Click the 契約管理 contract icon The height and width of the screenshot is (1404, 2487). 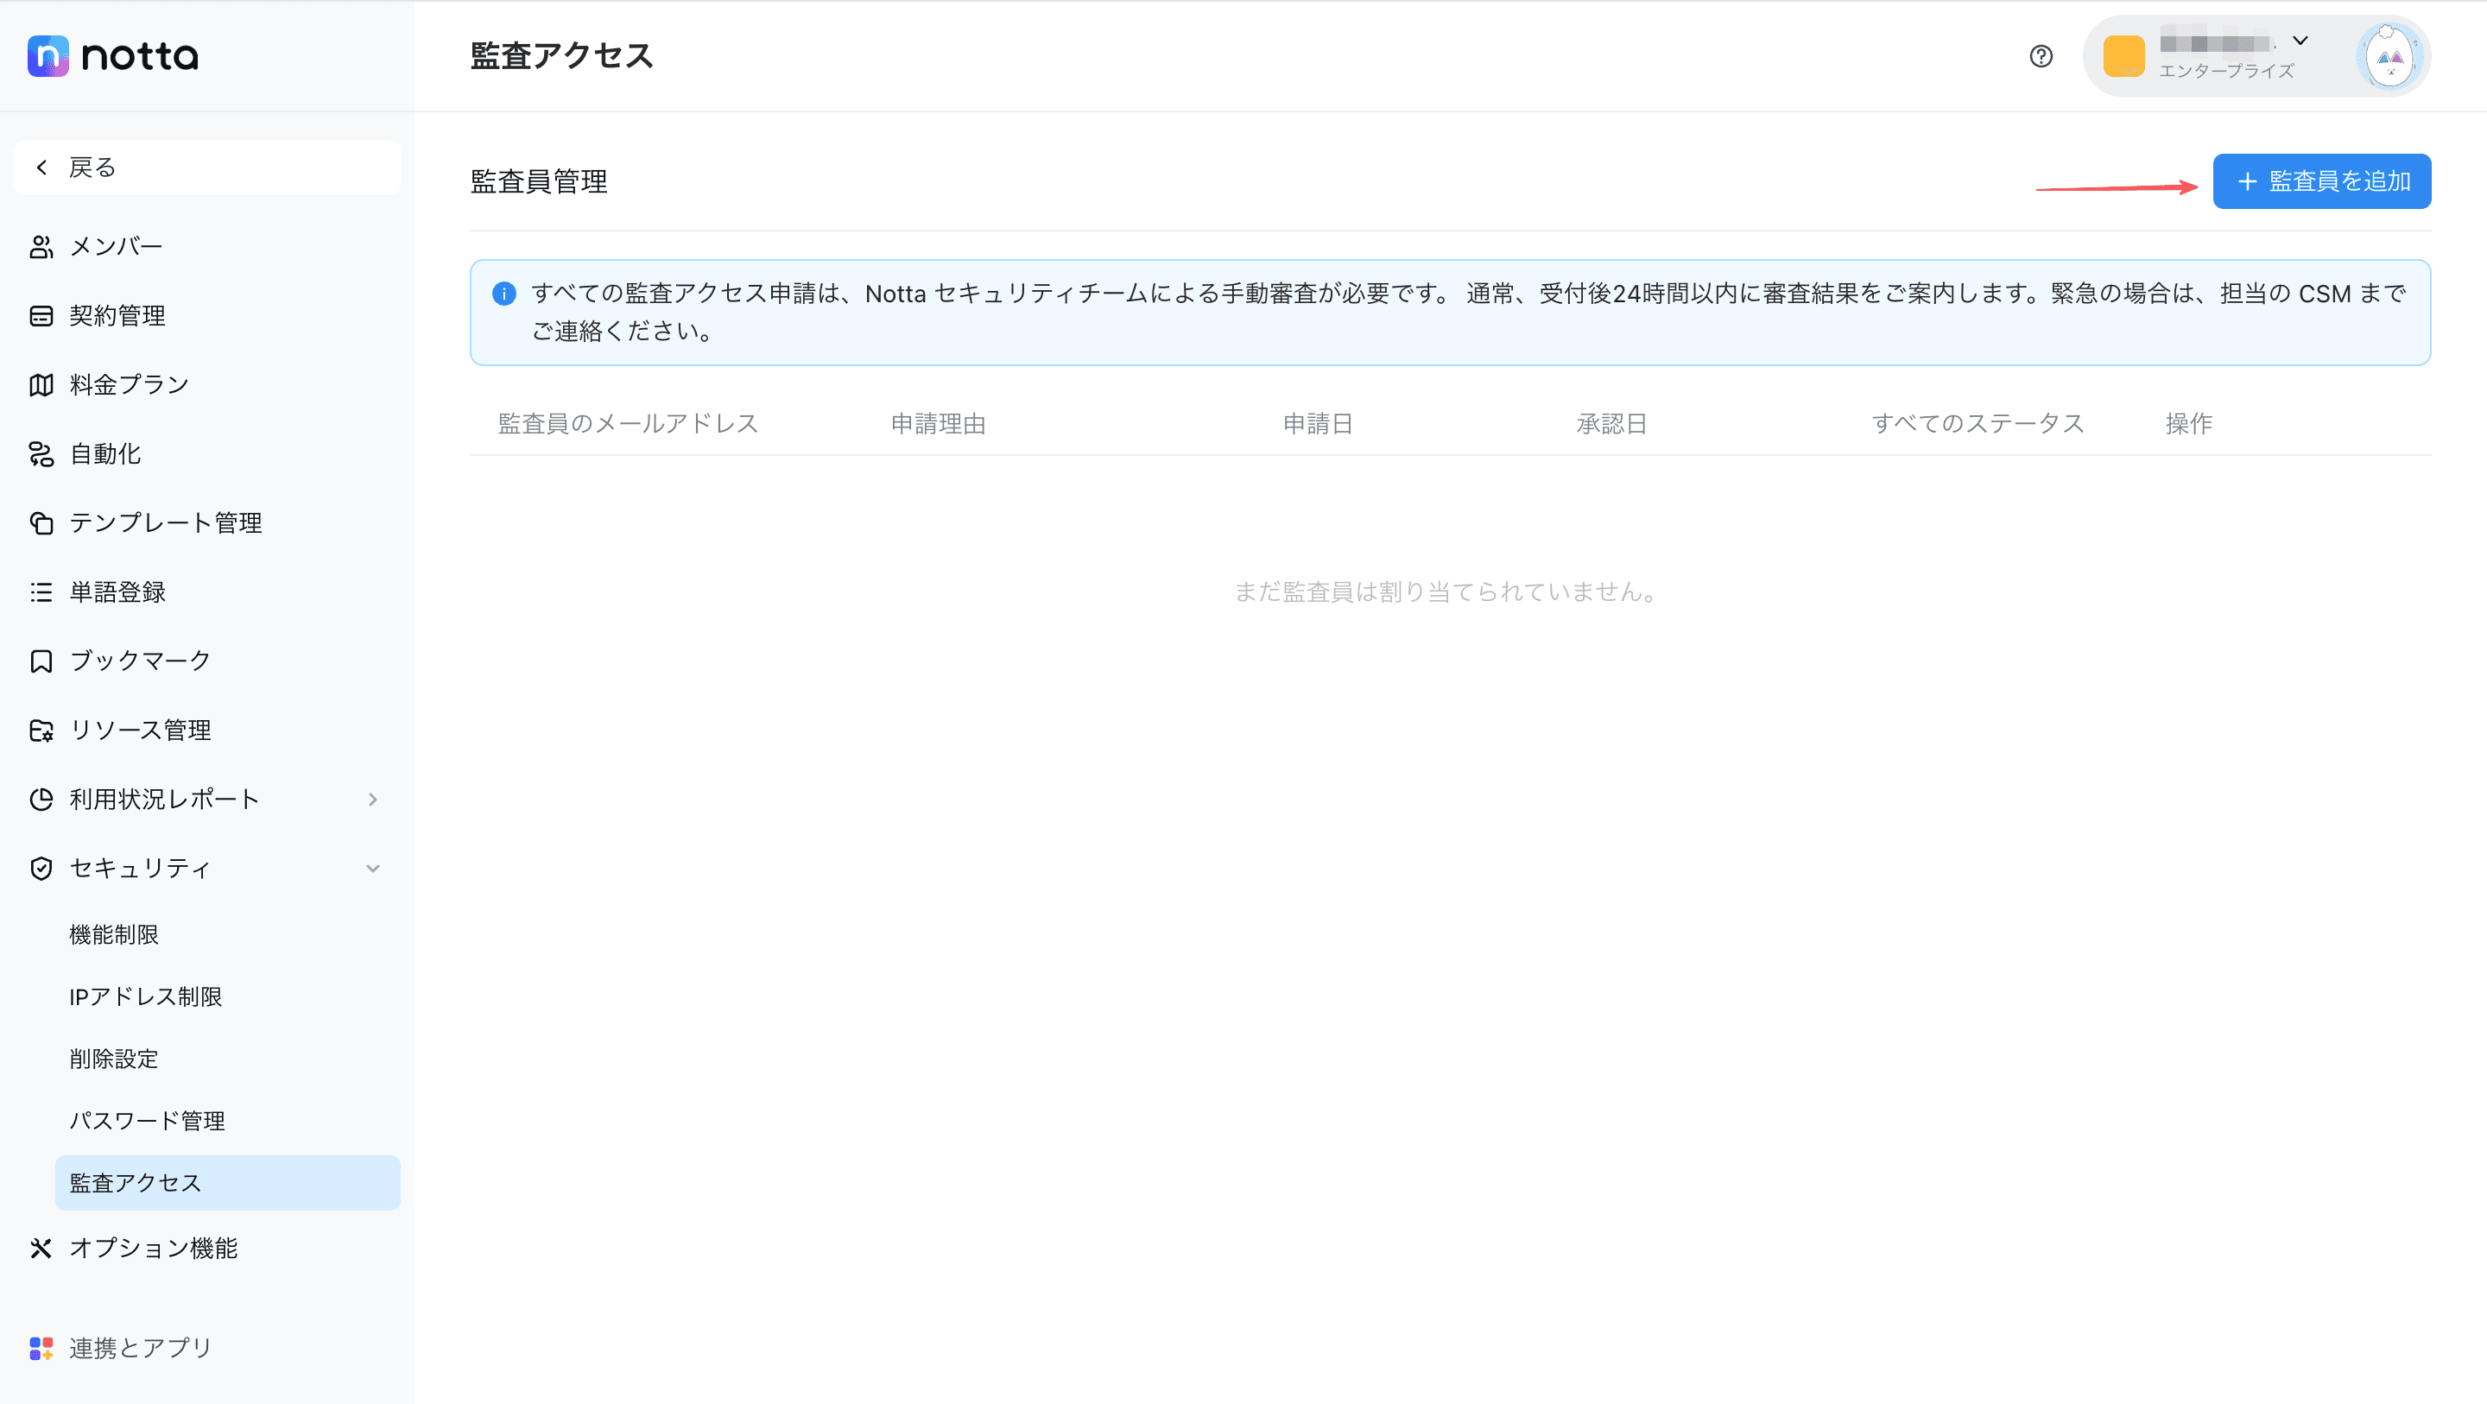point(41,316)
